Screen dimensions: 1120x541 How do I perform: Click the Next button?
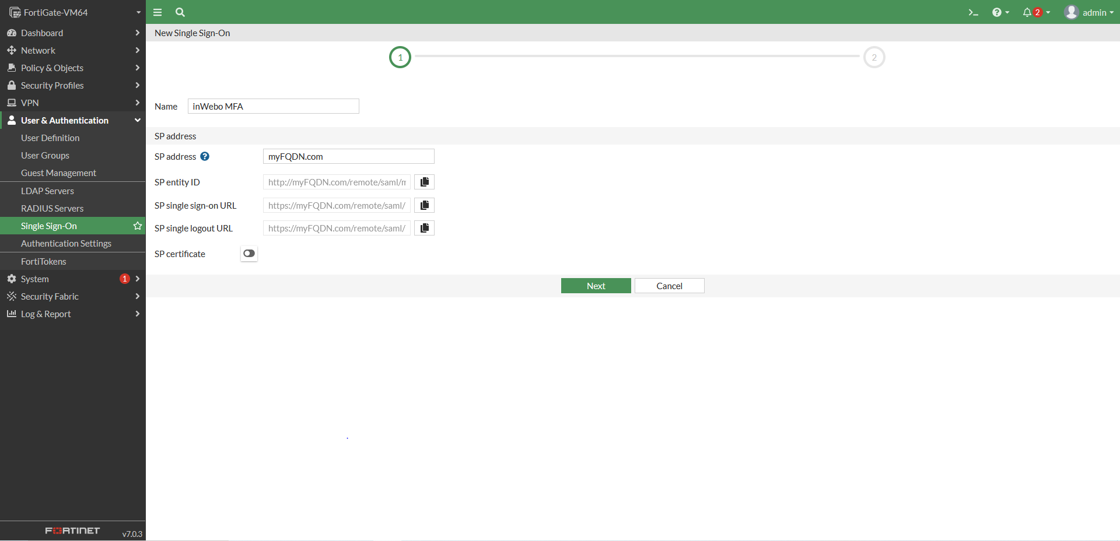(596, 286)
